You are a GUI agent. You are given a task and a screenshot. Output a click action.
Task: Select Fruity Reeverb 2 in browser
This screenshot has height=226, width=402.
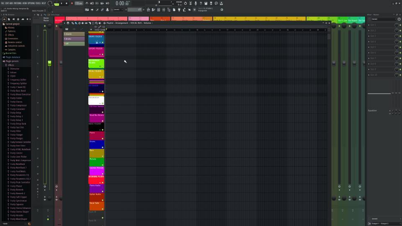tap(18, 193)
